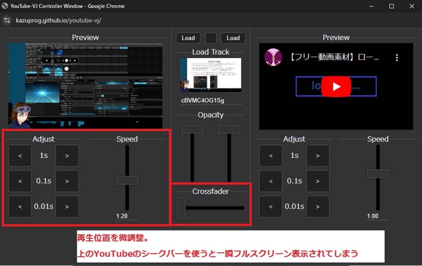Viewport: 422px width, 266px height.
Task: Play the YouTube video in right preview
Action: [336, 87]
